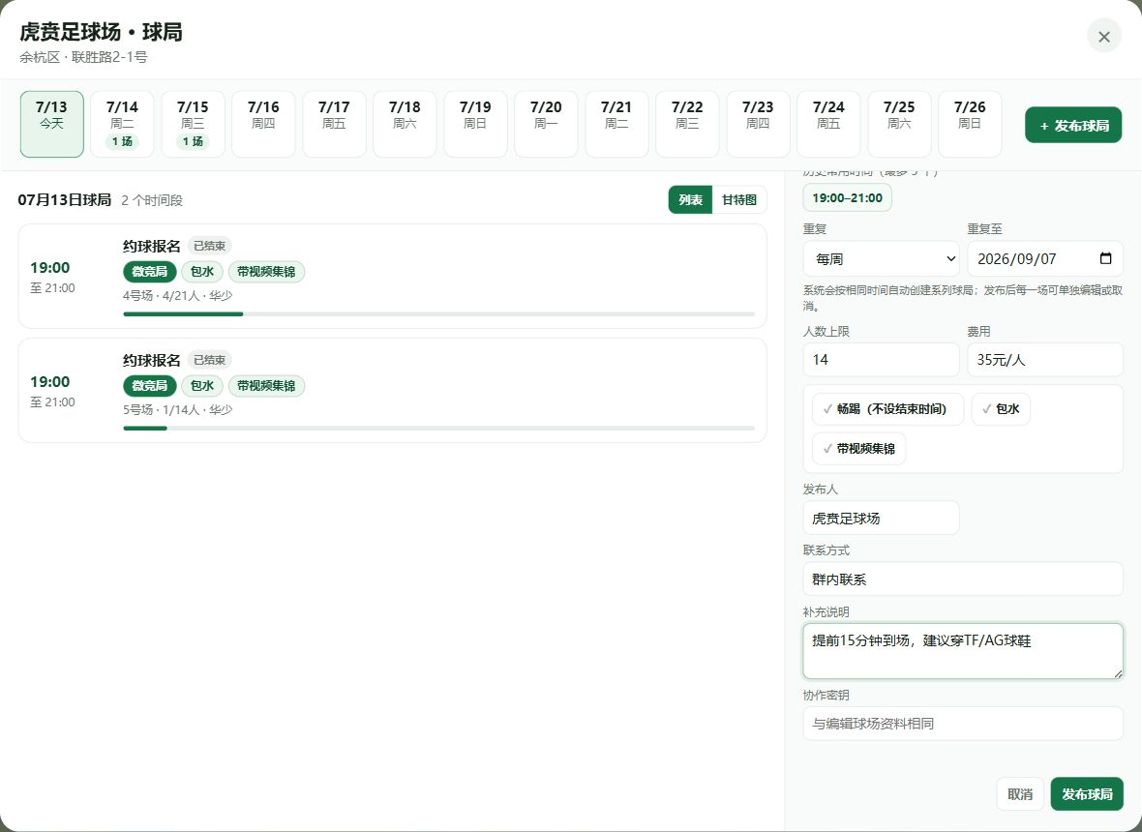The height and width of the screenshot is (832, 1142).
Task: Click the 协作密钥 input field
Action: coord(963,724)
